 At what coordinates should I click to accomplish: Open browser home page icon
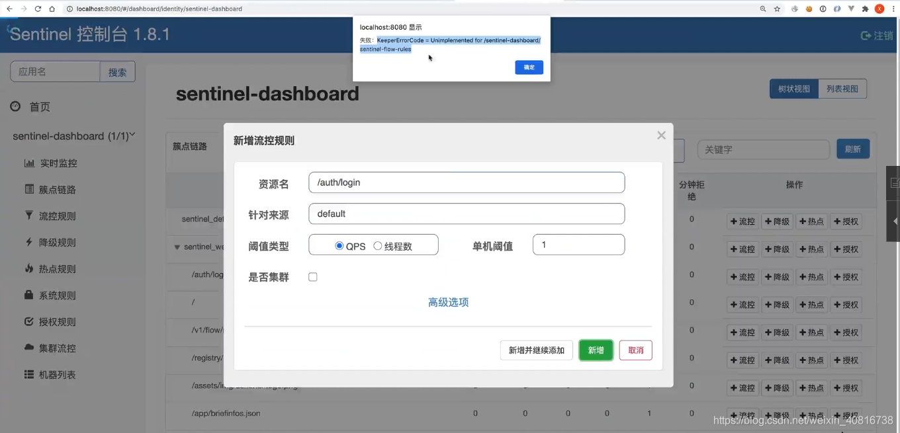point(52,9)
